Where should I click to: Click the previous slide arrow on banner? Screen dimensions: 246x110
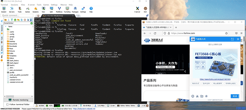coord(185,71)
